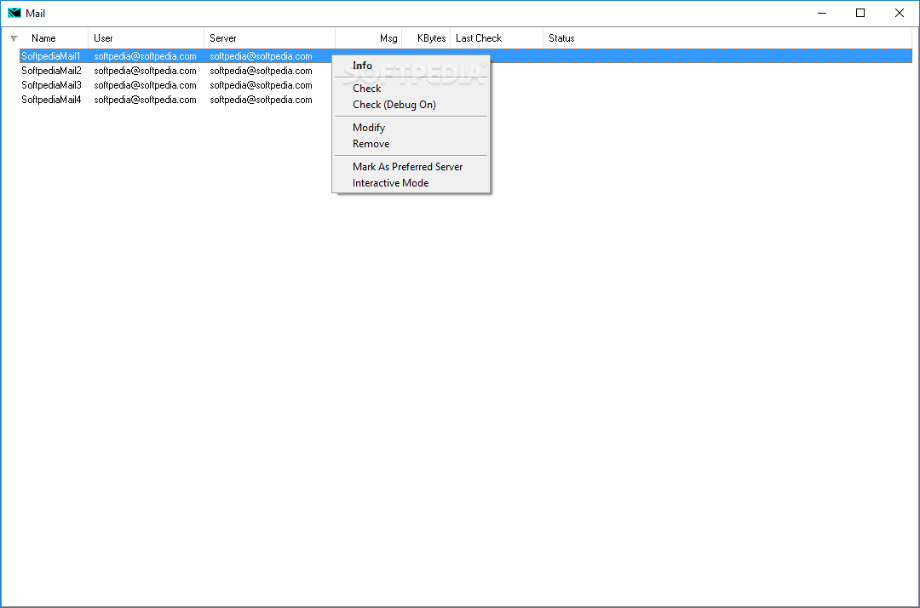Sort by the Last Check column header
This screenshot has height=608, width=920.
click(497, 38)
